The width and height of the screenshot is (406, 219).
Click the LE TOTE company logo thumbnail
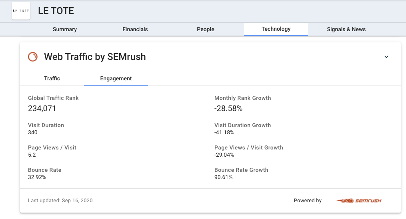coord(21,11)
